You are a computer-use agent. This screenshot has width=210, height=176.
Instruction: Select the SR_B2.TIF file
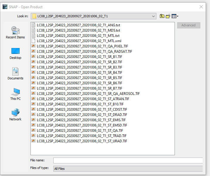pos(80,62)
